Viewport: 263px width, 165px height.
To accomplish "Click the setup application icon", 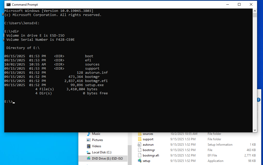I will click(140, 161).
